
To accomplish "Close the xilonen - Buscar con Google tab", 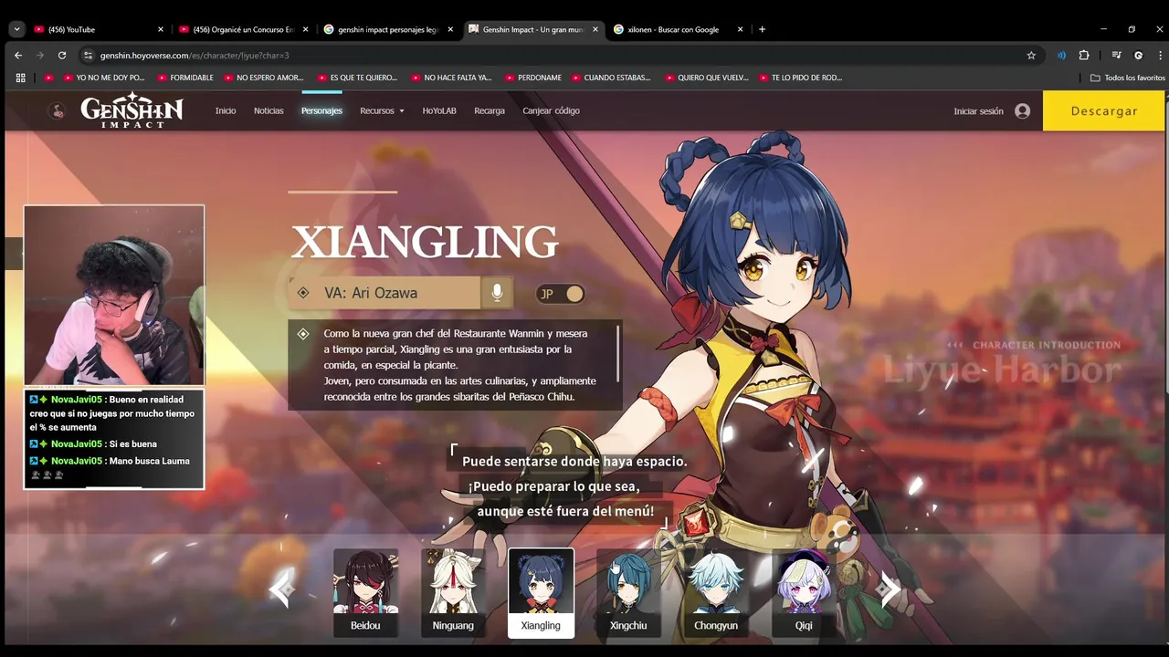I will click(740, 29).
